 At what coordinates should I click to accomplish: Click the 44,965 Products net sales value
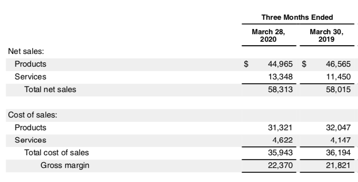point(280,64)
